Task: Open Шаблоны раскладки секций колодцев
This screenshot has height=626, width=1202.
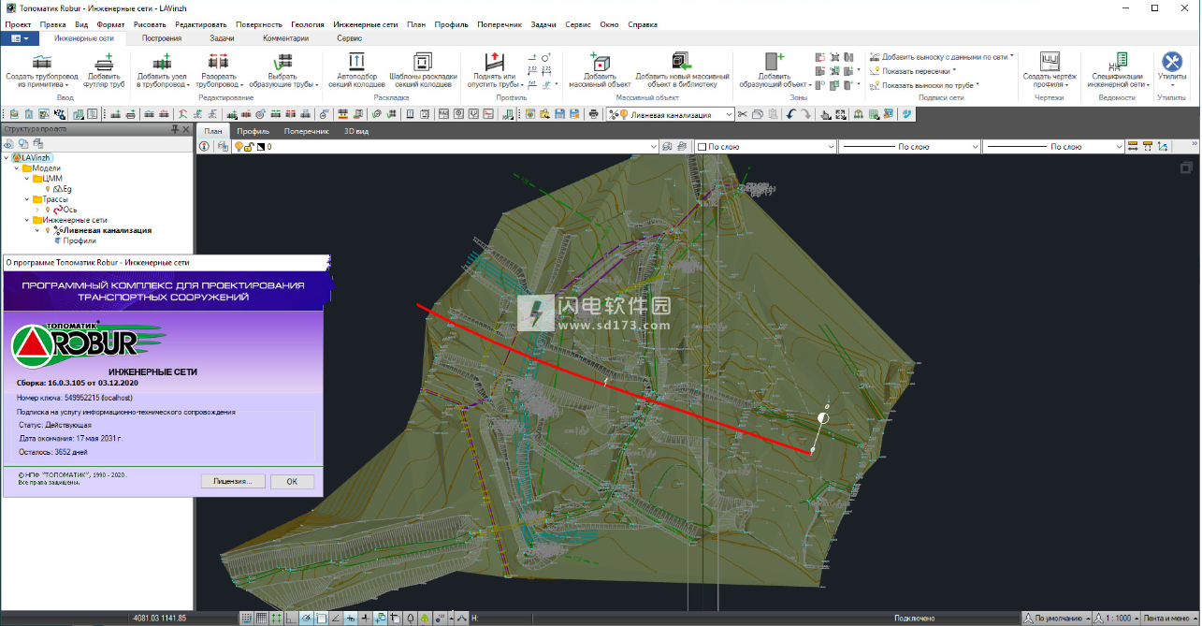Action: 423,70
